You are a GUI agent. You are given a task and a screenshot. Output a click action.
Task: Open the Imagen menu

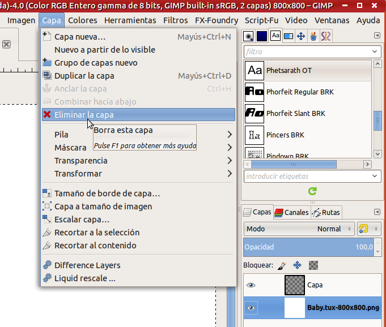tap(21, 20)
